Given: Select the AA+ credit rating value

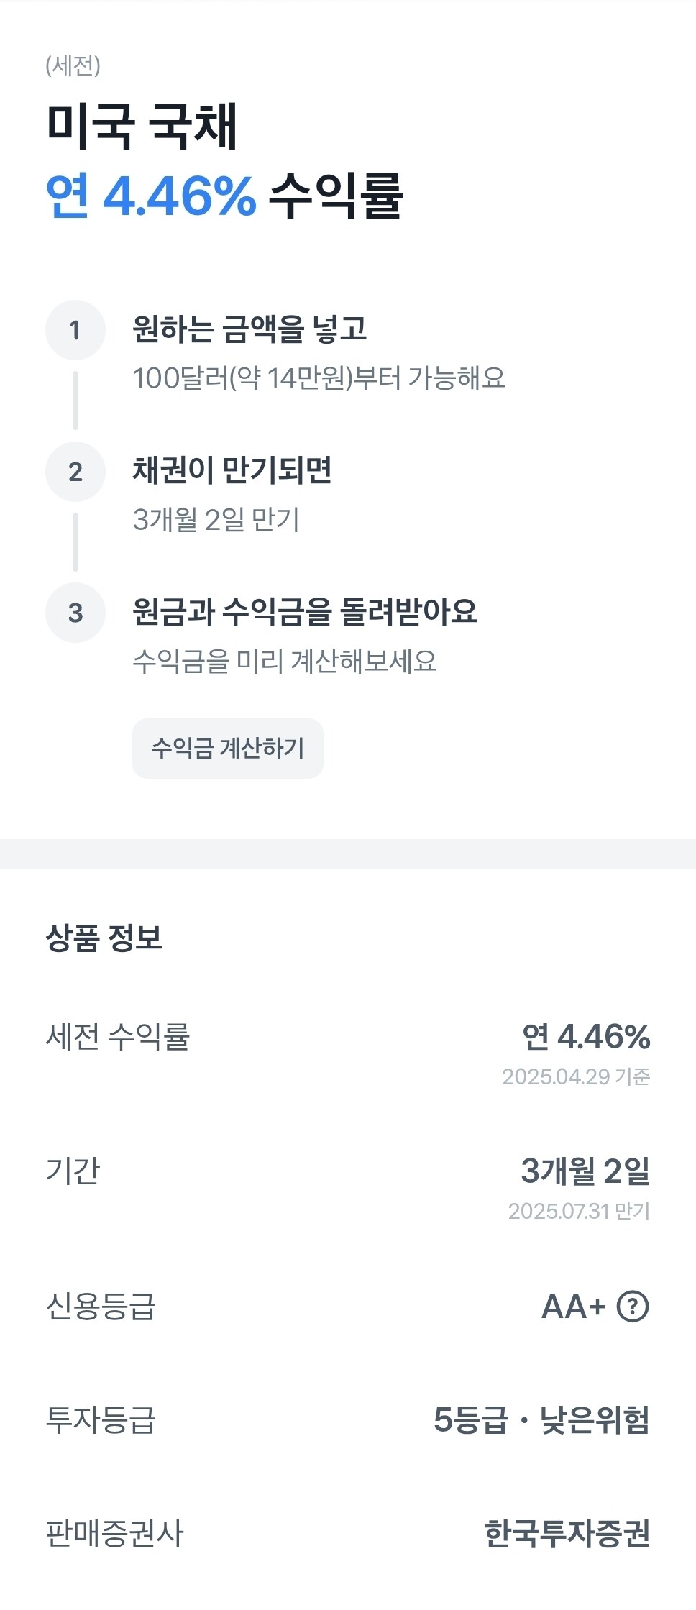Looking at the screenshot, I should pyautogui.click(x=573, y=1307).
